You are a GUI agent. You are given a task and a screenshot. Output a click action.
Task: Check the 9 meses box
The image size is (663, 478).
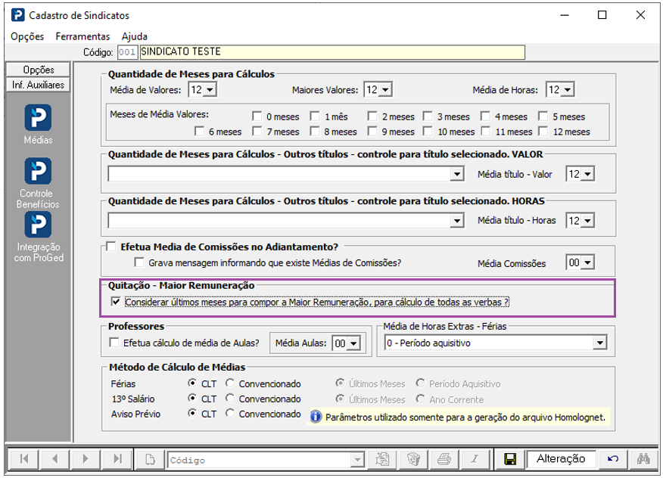click(372, 132)
